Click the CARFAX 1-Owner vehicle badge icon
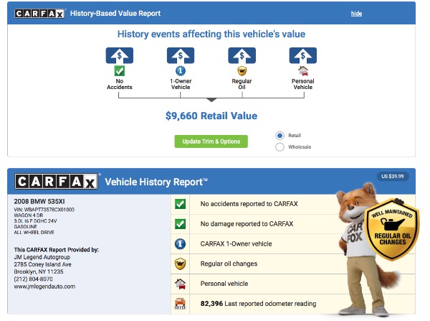 [180, 243]
